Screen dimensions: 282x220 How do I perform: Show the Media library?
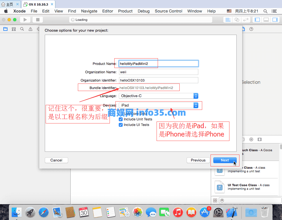259,140
